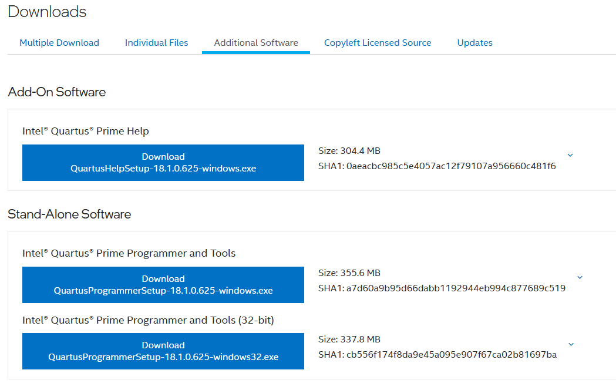The width and height of the screenshot is (616, 390).
Task: Click the Downloads page heading
Action: 47,12
